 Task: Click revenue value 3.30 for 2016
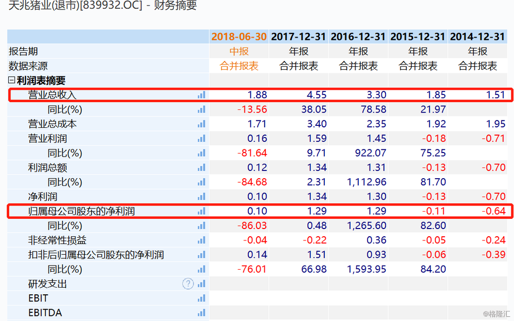(x=376, y=95)
